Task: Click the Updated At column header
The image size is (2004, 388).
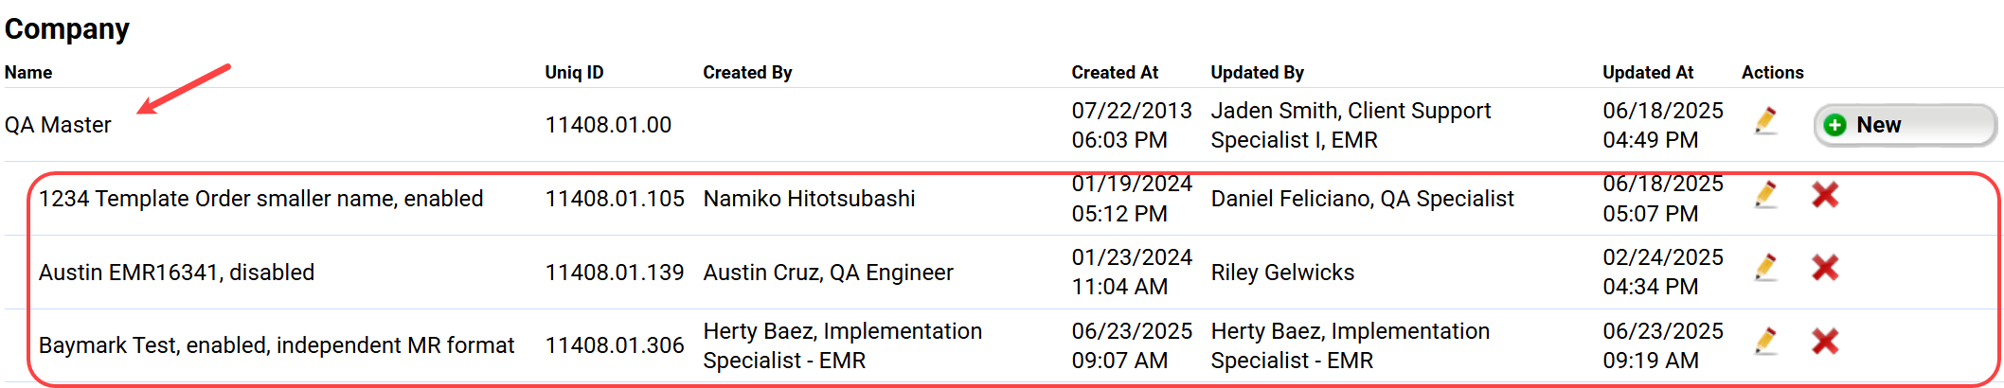Action: pos(1647,73)
